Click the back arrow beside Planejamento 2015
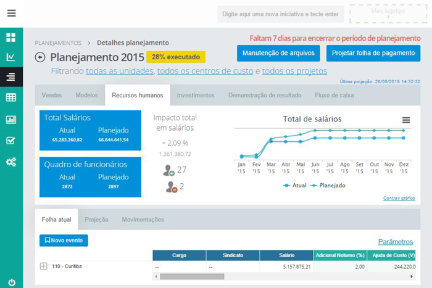432x288 pixels. point(41,57)
